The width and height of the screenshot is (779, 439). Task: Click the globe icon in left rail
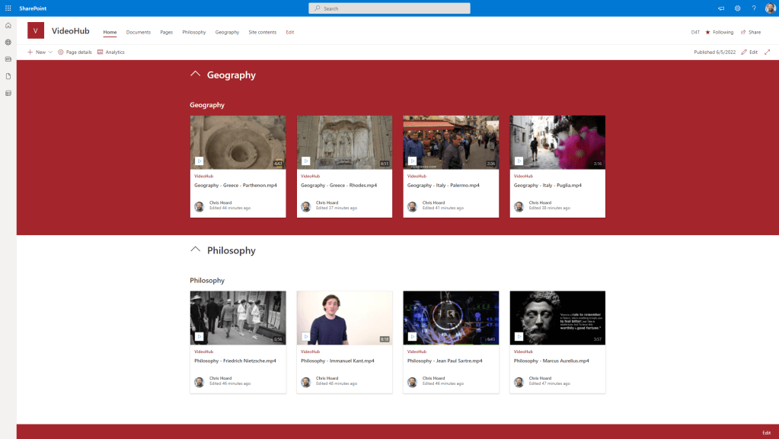click(x=8, y=42)
